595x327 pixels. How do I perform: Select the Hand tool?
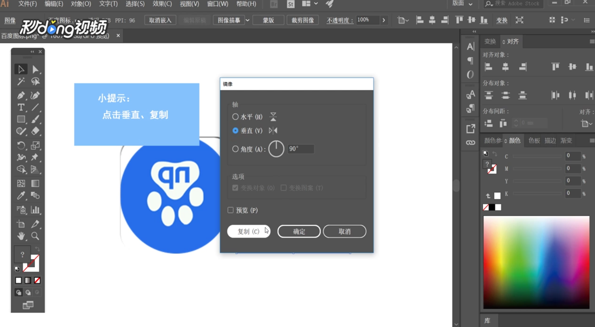[x=21, y=236]
